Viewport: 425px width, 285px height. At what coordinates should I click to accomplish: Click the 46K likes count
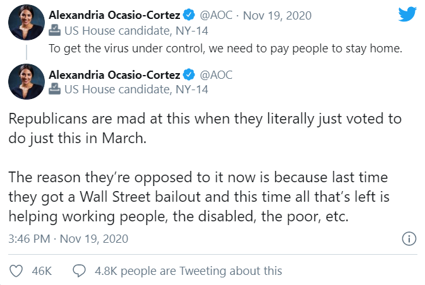pos(42,271)
